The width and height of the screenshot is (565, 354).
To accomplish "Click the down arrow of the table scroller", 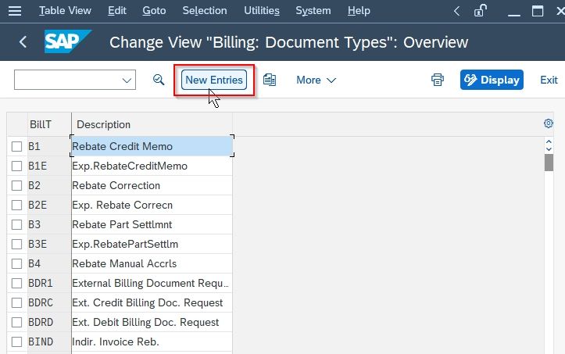I will tap(549, 148).
